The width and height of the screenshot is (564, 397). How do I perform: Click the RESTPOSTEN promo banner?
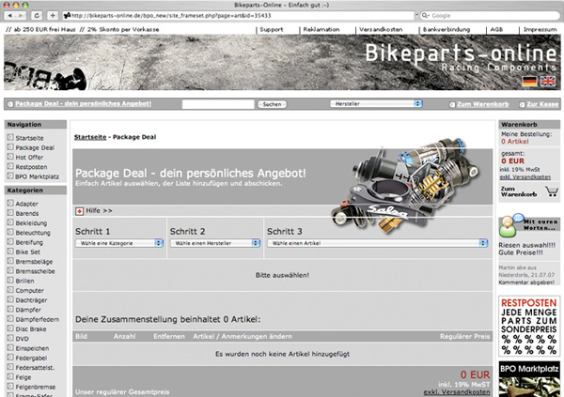click(529, 327)
